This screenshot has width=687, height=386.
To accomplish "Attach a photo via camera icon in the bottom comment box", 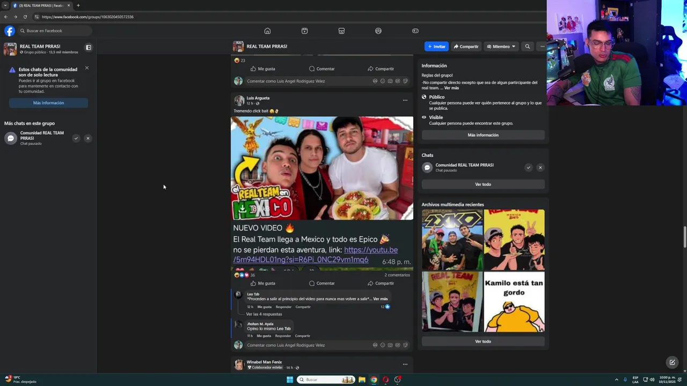I will (390, 345).
